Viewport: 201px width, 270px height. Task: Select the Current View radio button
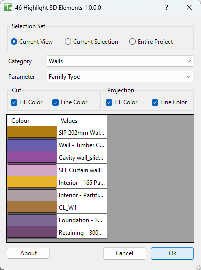(x=14, y=42)
